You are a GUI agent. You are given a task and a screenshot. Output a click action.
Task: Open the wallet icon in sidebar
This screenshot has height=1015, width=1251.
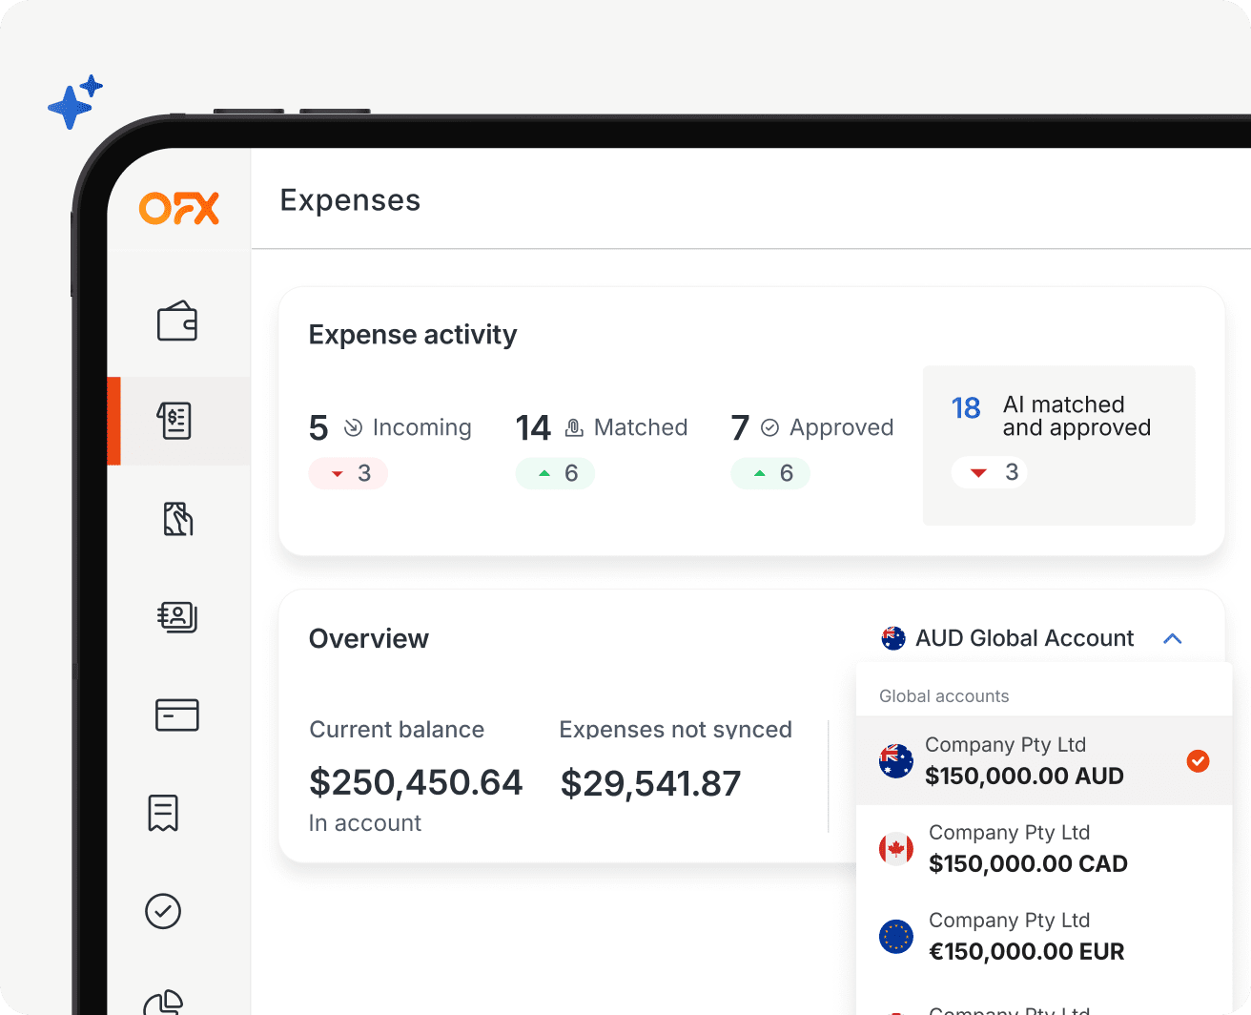[177, 322]
